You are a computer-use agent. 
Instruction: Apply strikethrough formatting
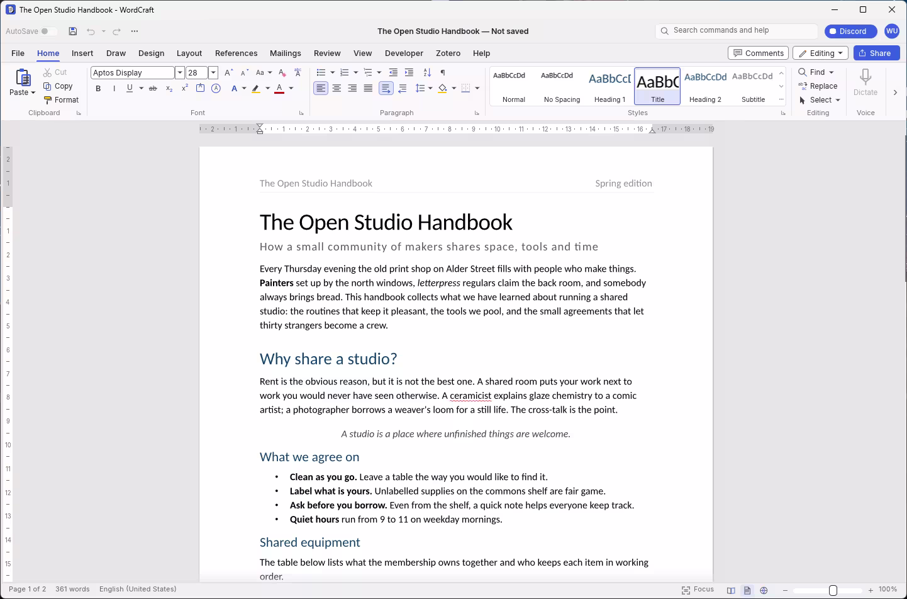(x=153, y=89)
